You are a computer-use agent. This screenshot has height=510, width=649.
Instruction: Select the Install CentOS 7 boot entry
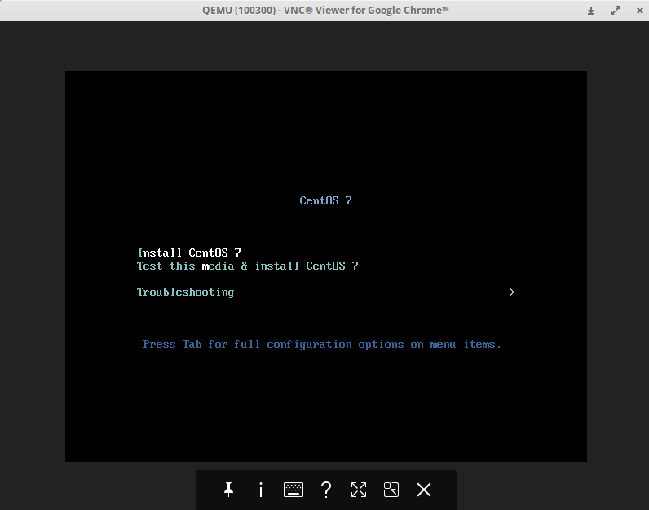tap(189, 253)
